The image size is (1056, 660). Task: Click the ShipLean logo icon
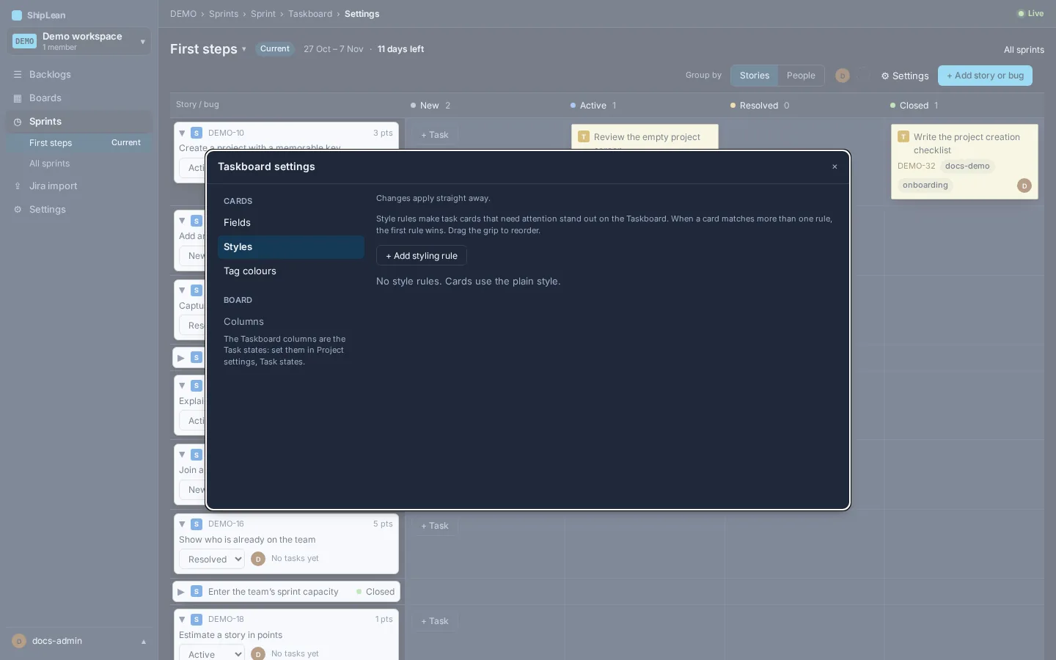tap(17, 15)
